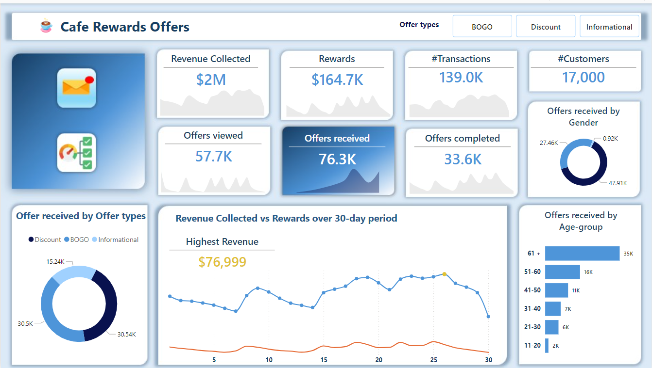Click the gauge checklist icon

coord(77,153)
